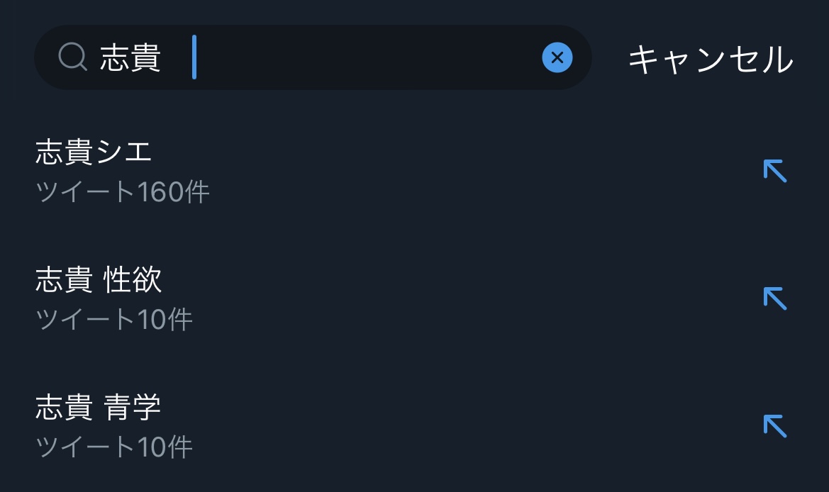829x492 pixels.
Task: Click the typed text 志貴 in search field
Action: point(130,58)
